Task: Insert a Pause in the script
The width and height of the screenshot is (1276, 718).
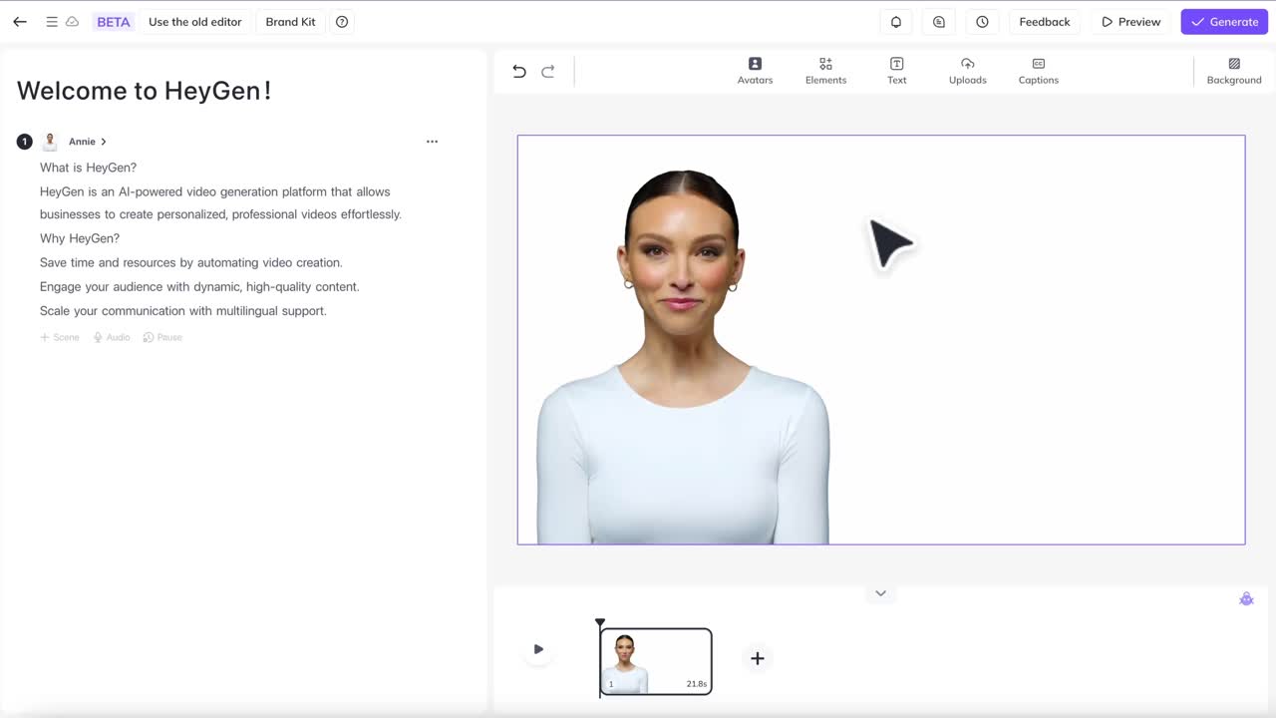Action: point(162,337)
